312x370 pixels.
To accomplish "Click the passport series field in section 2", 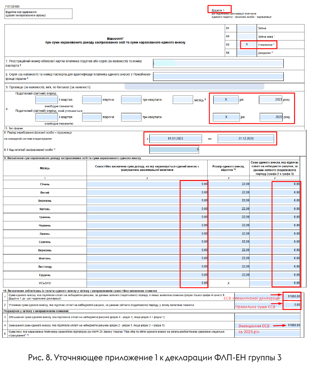I will [x=218, y=77].
